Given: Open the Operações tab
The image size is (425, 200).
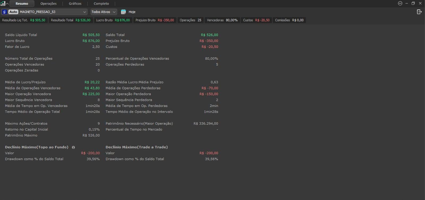Looking at the screenshot, I should click(x=48, y=3).
